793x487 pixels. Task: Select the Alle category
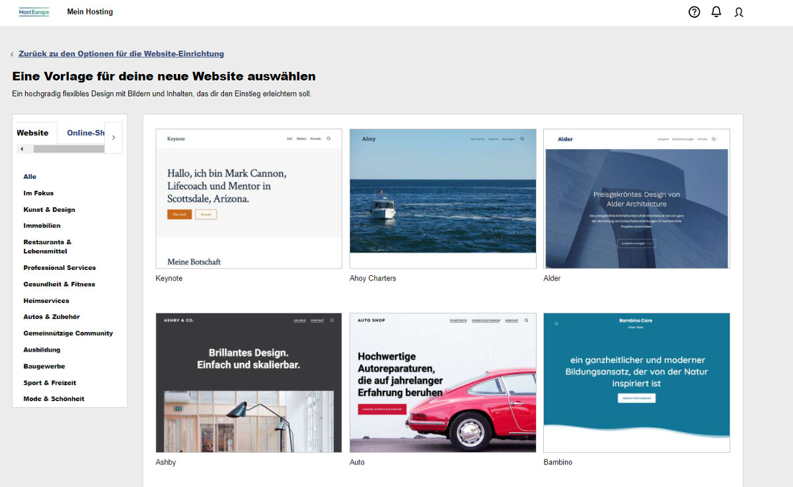pos(30,177)
